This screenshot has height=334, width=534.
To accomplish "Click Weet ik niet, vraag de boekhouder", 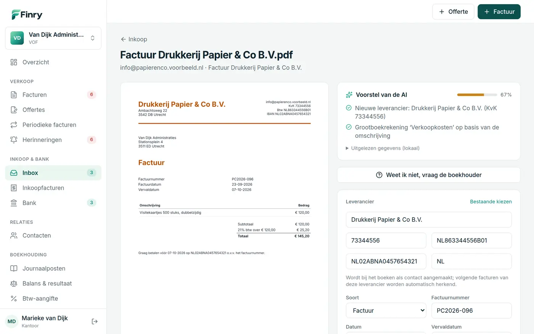I will [429, 175].
